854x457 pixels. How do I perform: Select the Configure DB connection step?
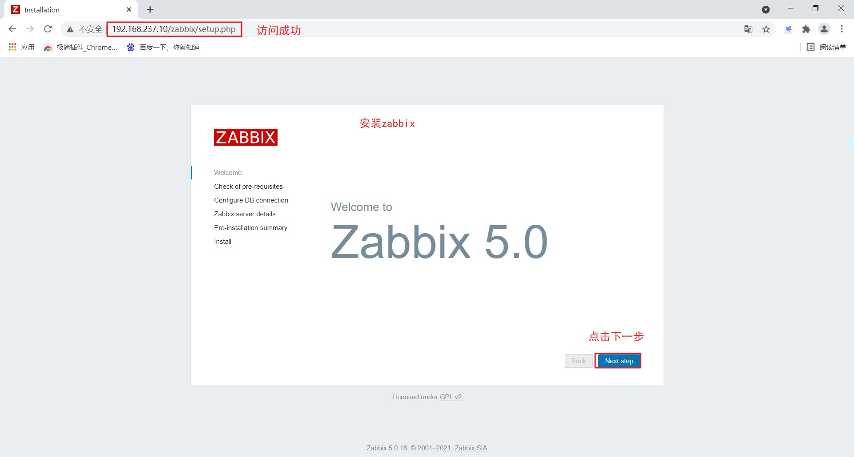[251, 200]
